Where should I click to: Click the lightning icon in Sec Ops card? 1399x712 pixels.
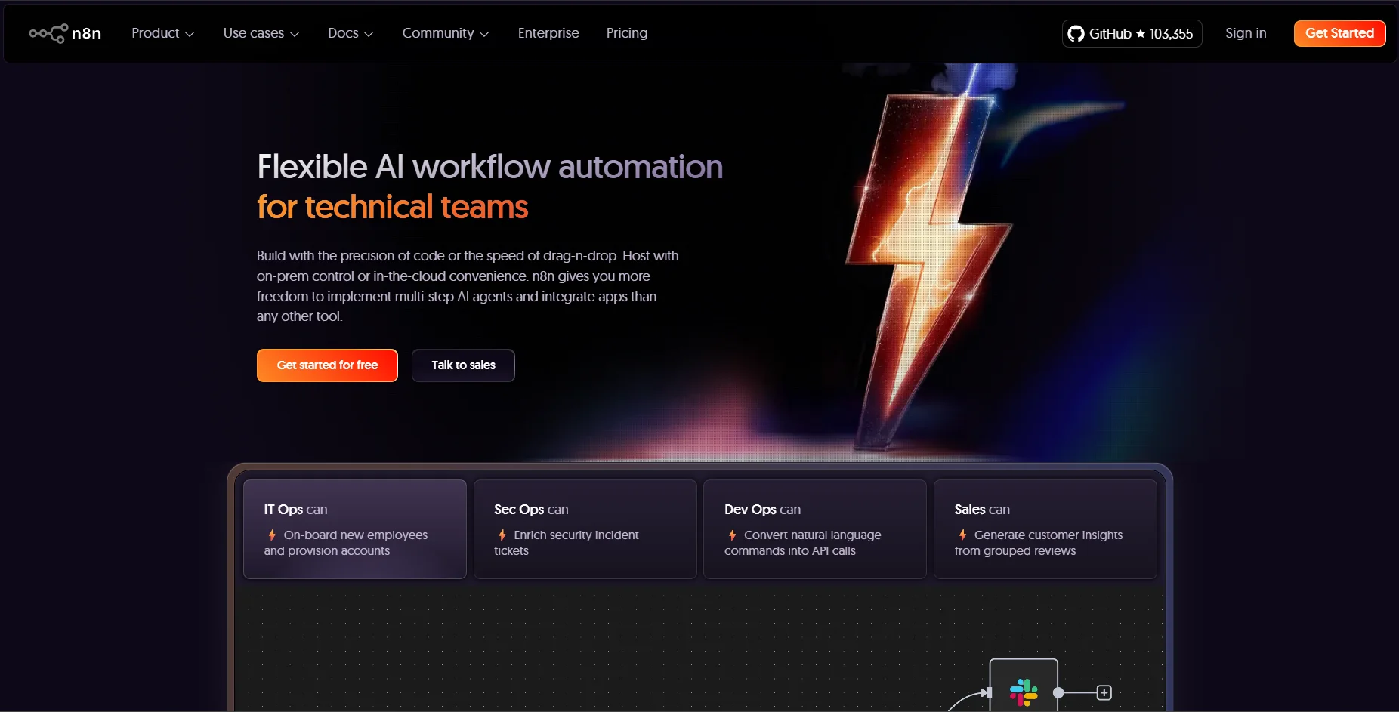click(x=502, y=535)
